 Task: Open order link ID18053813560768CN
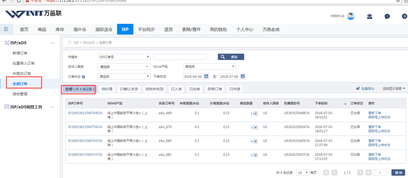[x=85, y=113]
